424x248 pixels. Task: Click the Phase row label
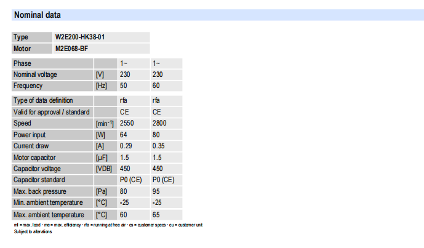[x=23, y=63]
